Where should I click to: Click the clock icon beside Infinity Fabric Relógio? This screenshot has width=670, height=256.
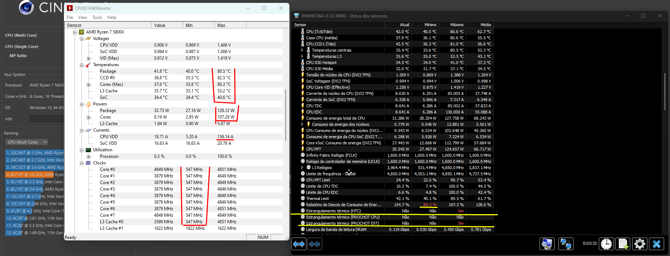303,155
